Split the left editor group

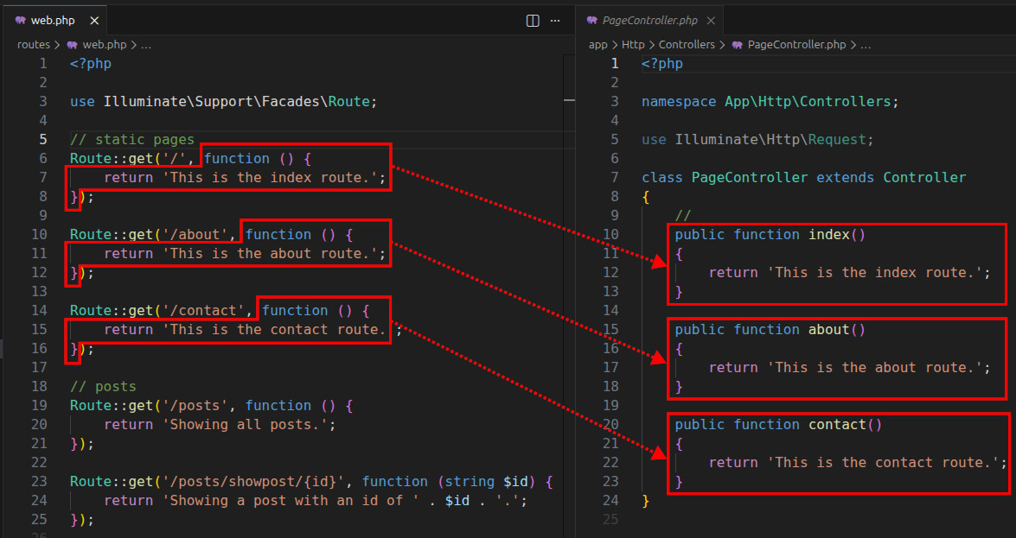pyautogui.click(x=533, y=21)
